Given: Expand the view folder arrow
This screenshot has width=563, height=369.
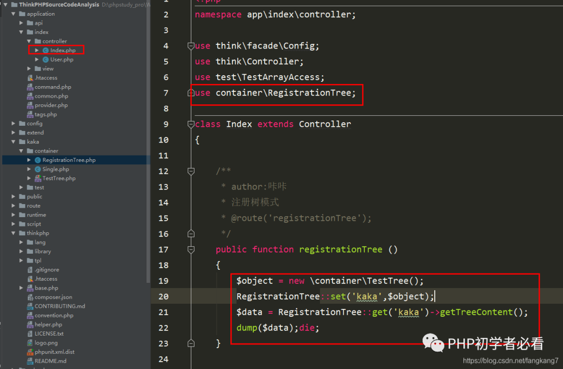Looking at the screenshot, I should click(x=29, y=68).
